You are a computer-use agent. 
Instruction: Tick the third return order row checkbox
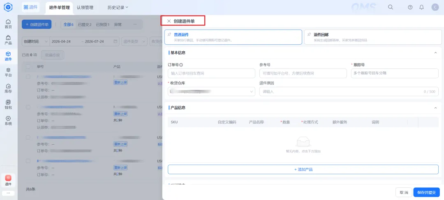tap(28, 137)
